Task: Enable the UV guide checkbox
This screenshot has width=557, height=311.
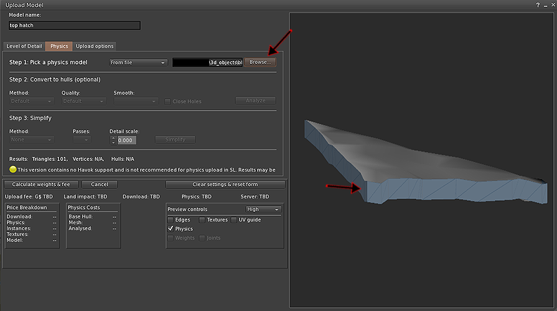Action: [x=234, y=220]
